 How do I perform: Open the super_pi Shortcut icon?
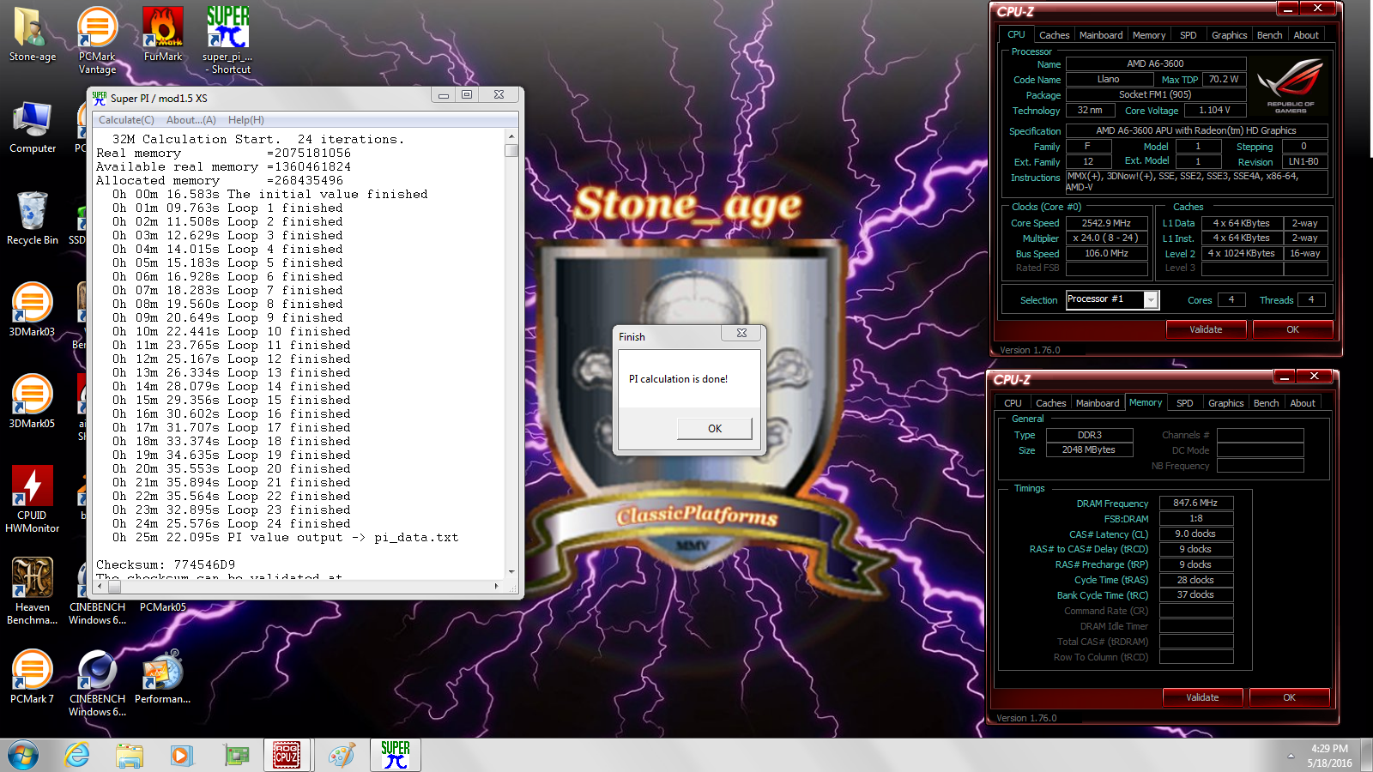coord(227,40)
